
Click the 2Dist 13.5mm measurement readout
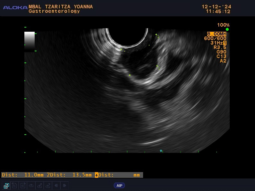tap(69, 175)
